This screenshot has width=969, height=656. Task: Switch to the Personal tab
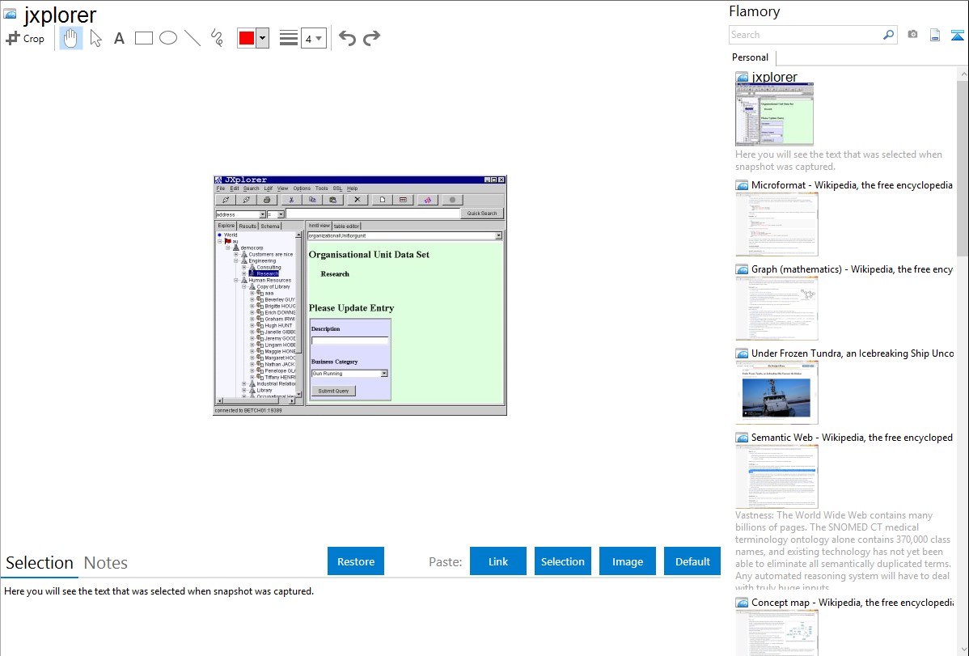(751, 57)
